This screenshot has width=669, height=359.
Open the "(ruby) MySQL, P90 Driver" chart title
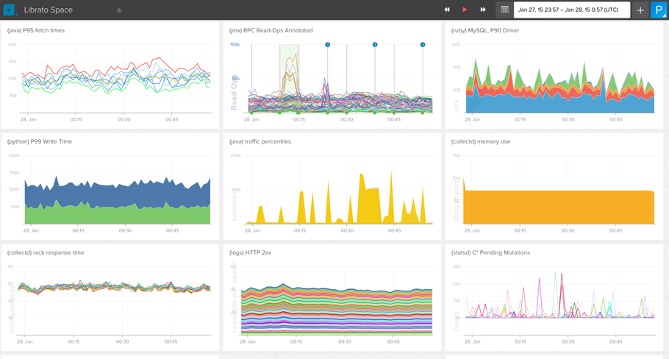coord(485,30)
